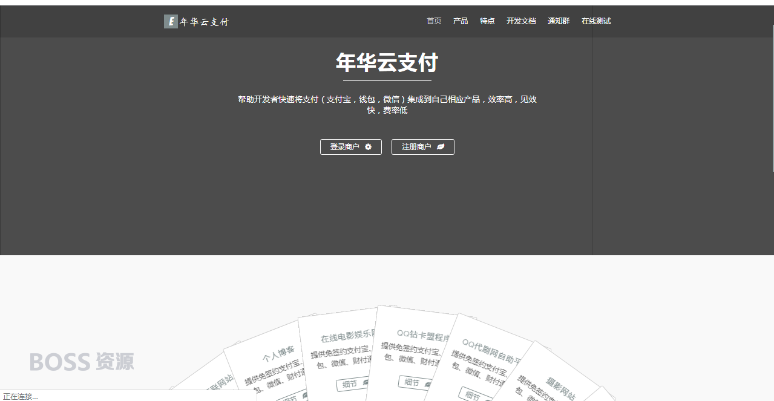
Task: Click 细节 button on QQ钻卡盟程序 card
Action: click(416, 382)
